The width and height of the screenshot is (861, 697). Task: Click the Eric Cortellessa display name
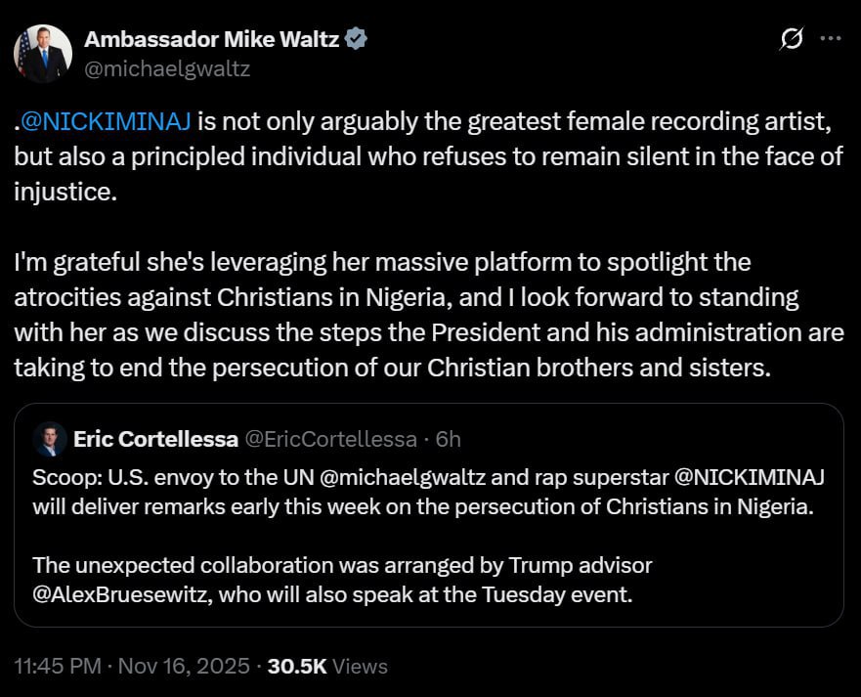(154, 439)
